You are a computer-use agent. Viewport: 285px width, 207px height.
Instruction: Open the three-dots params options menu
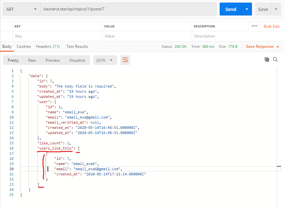[254, 26]
